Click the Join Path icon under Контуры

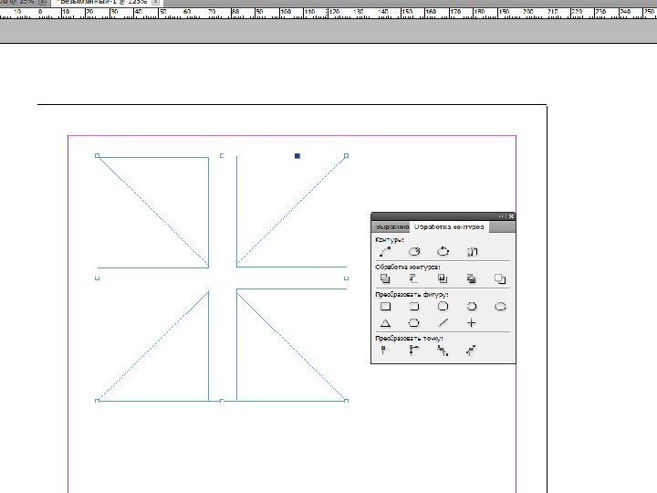click(x=385, y=252)
